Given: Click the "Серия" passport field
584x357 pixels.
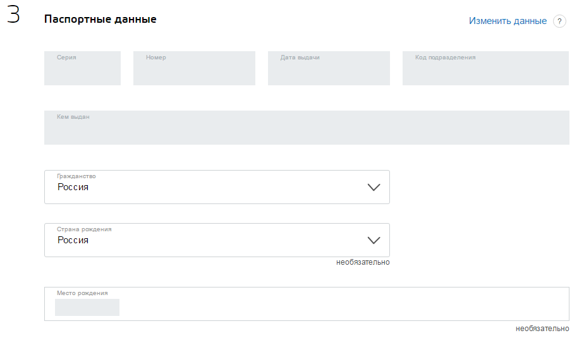Looking at the screenshot, I should pos(82,68).
